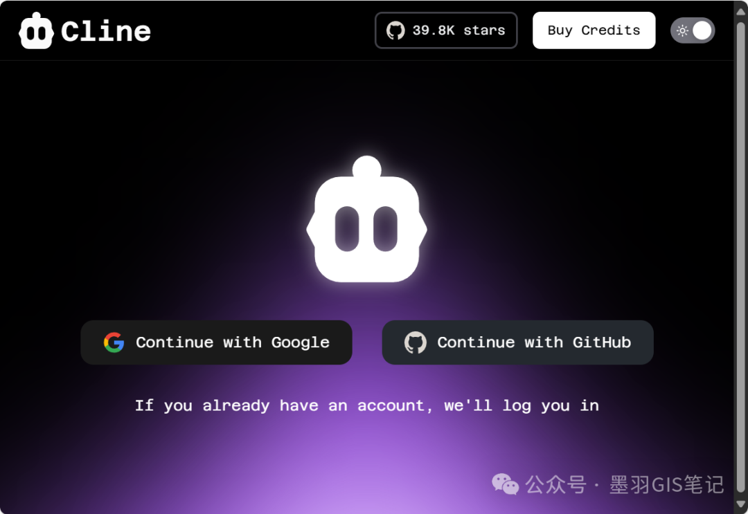Screen dimensions: 748x514
Task: Click the 'stars' label in GitHub badge
Action: (484, 30)
